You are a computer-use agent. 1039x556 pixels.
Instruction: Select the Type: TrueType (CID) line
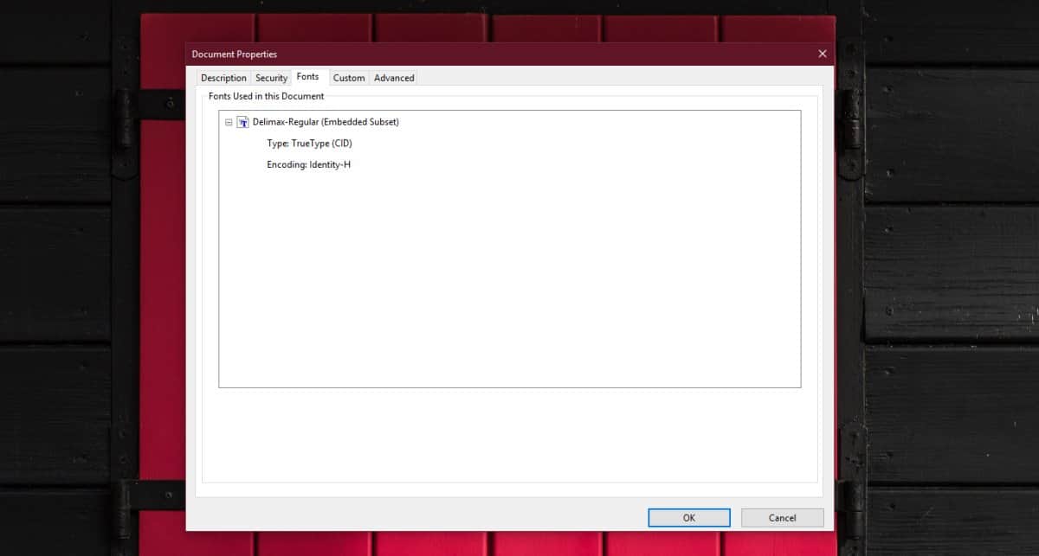pyautogui.click(x=309, y=144)
